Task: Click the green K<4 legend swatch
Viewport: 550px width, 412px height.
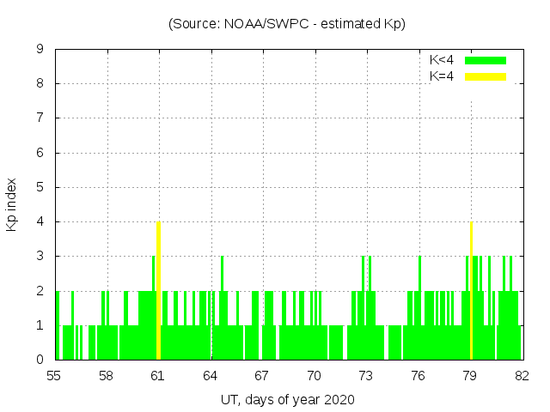Action: tap(486, 60)
